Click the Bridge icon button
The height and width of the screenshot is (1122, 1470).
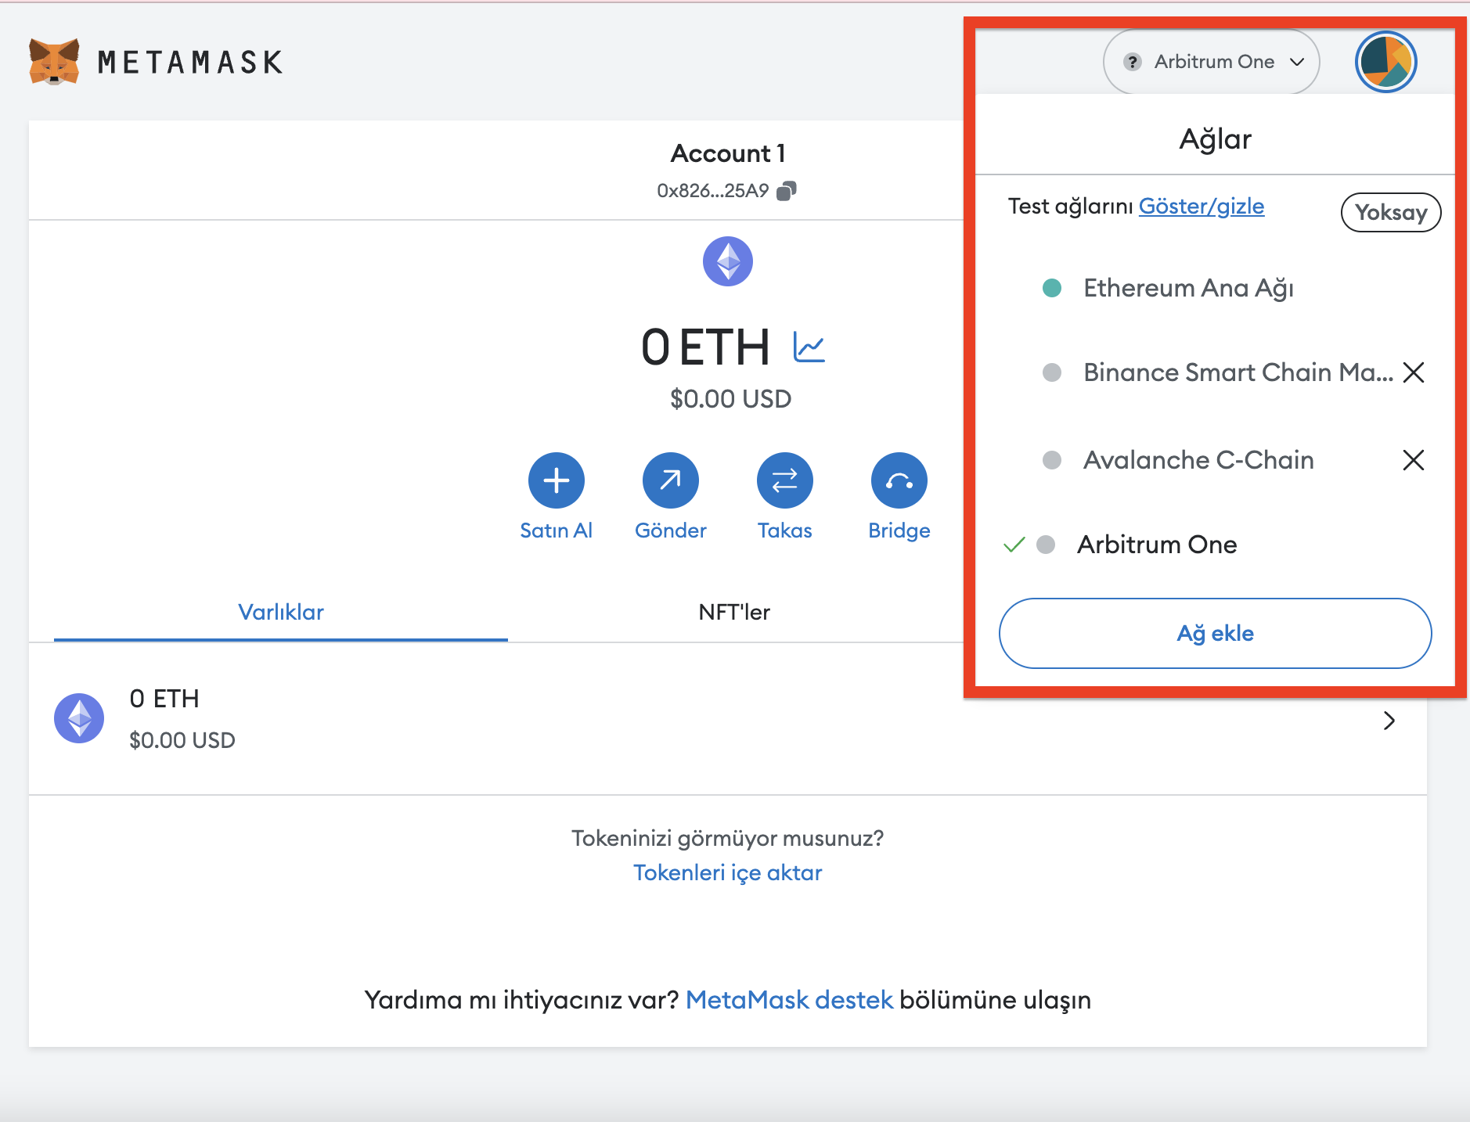tap(899, 480)
